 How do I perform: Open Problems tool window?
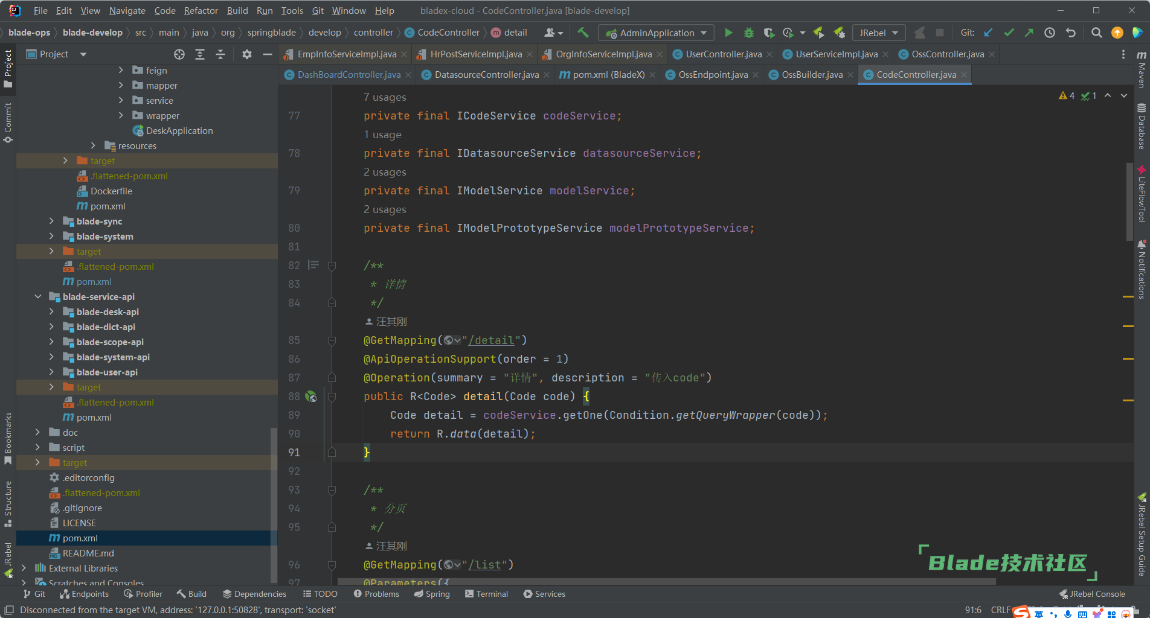pyautogui.click(x=376, y=594)
